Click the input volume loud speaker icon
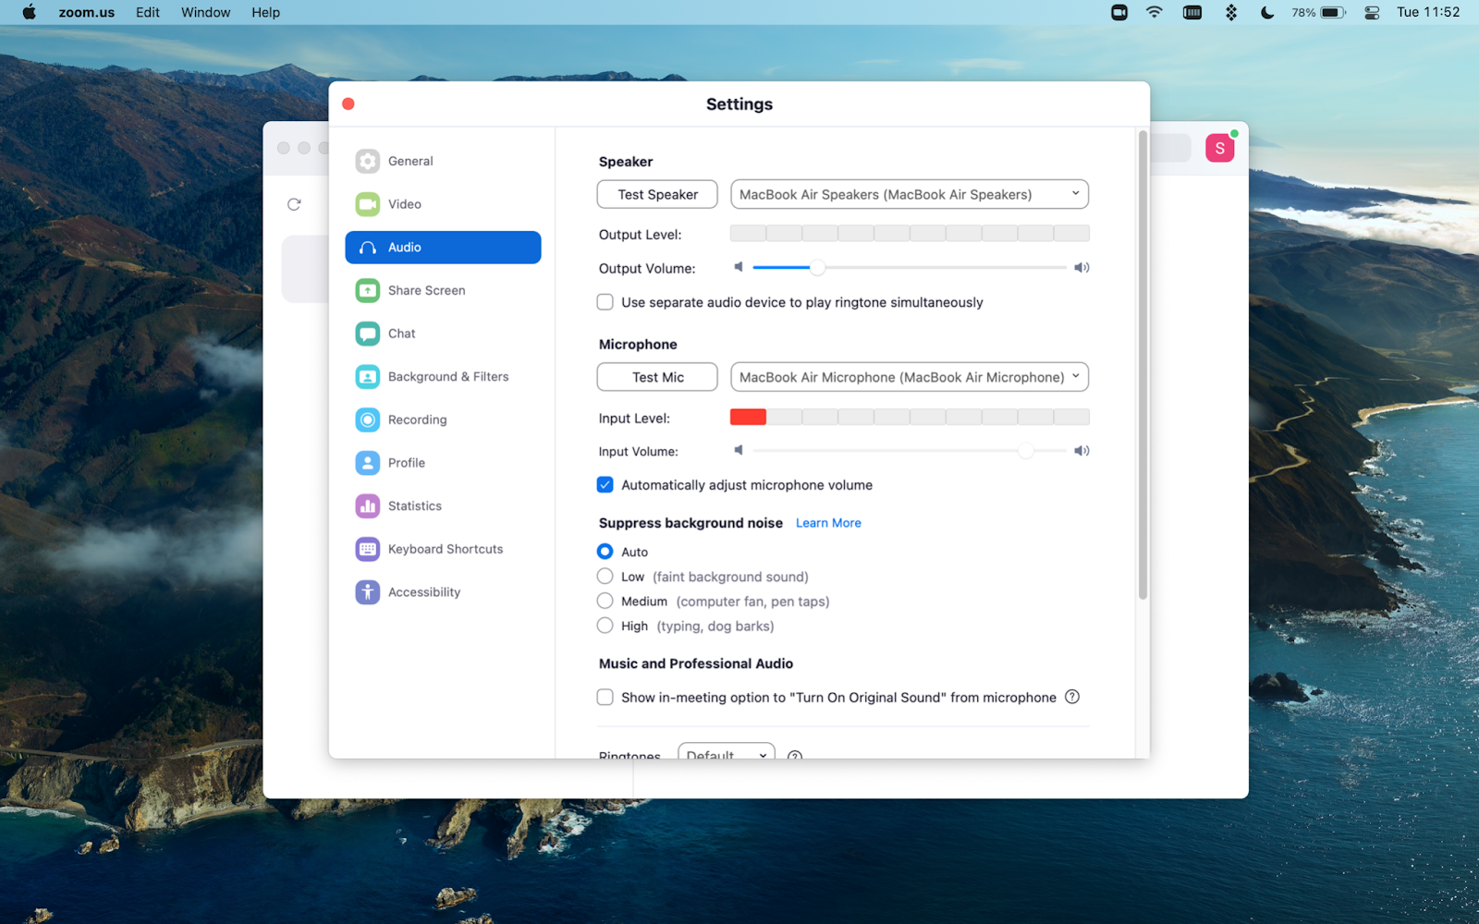This screenshot has width=1479, height=924. click(x=1082, y=451)
